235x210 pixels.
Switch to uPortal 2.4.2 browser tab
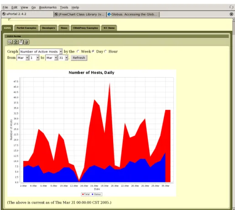(x=27, y=14)
